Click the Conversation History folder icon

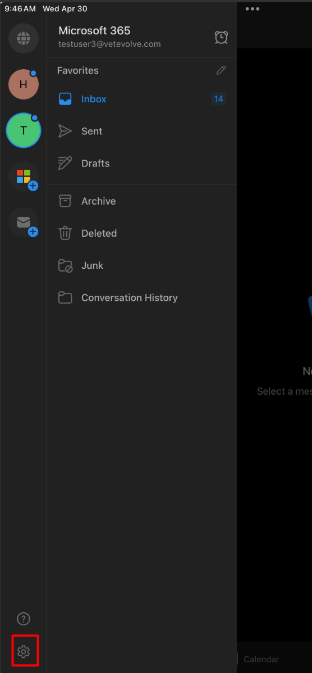point(65,298)
